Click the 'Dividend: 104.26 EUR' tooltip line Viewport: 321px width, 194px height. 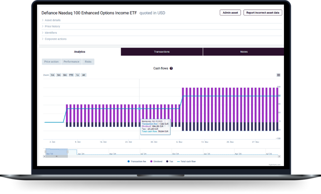153,126
